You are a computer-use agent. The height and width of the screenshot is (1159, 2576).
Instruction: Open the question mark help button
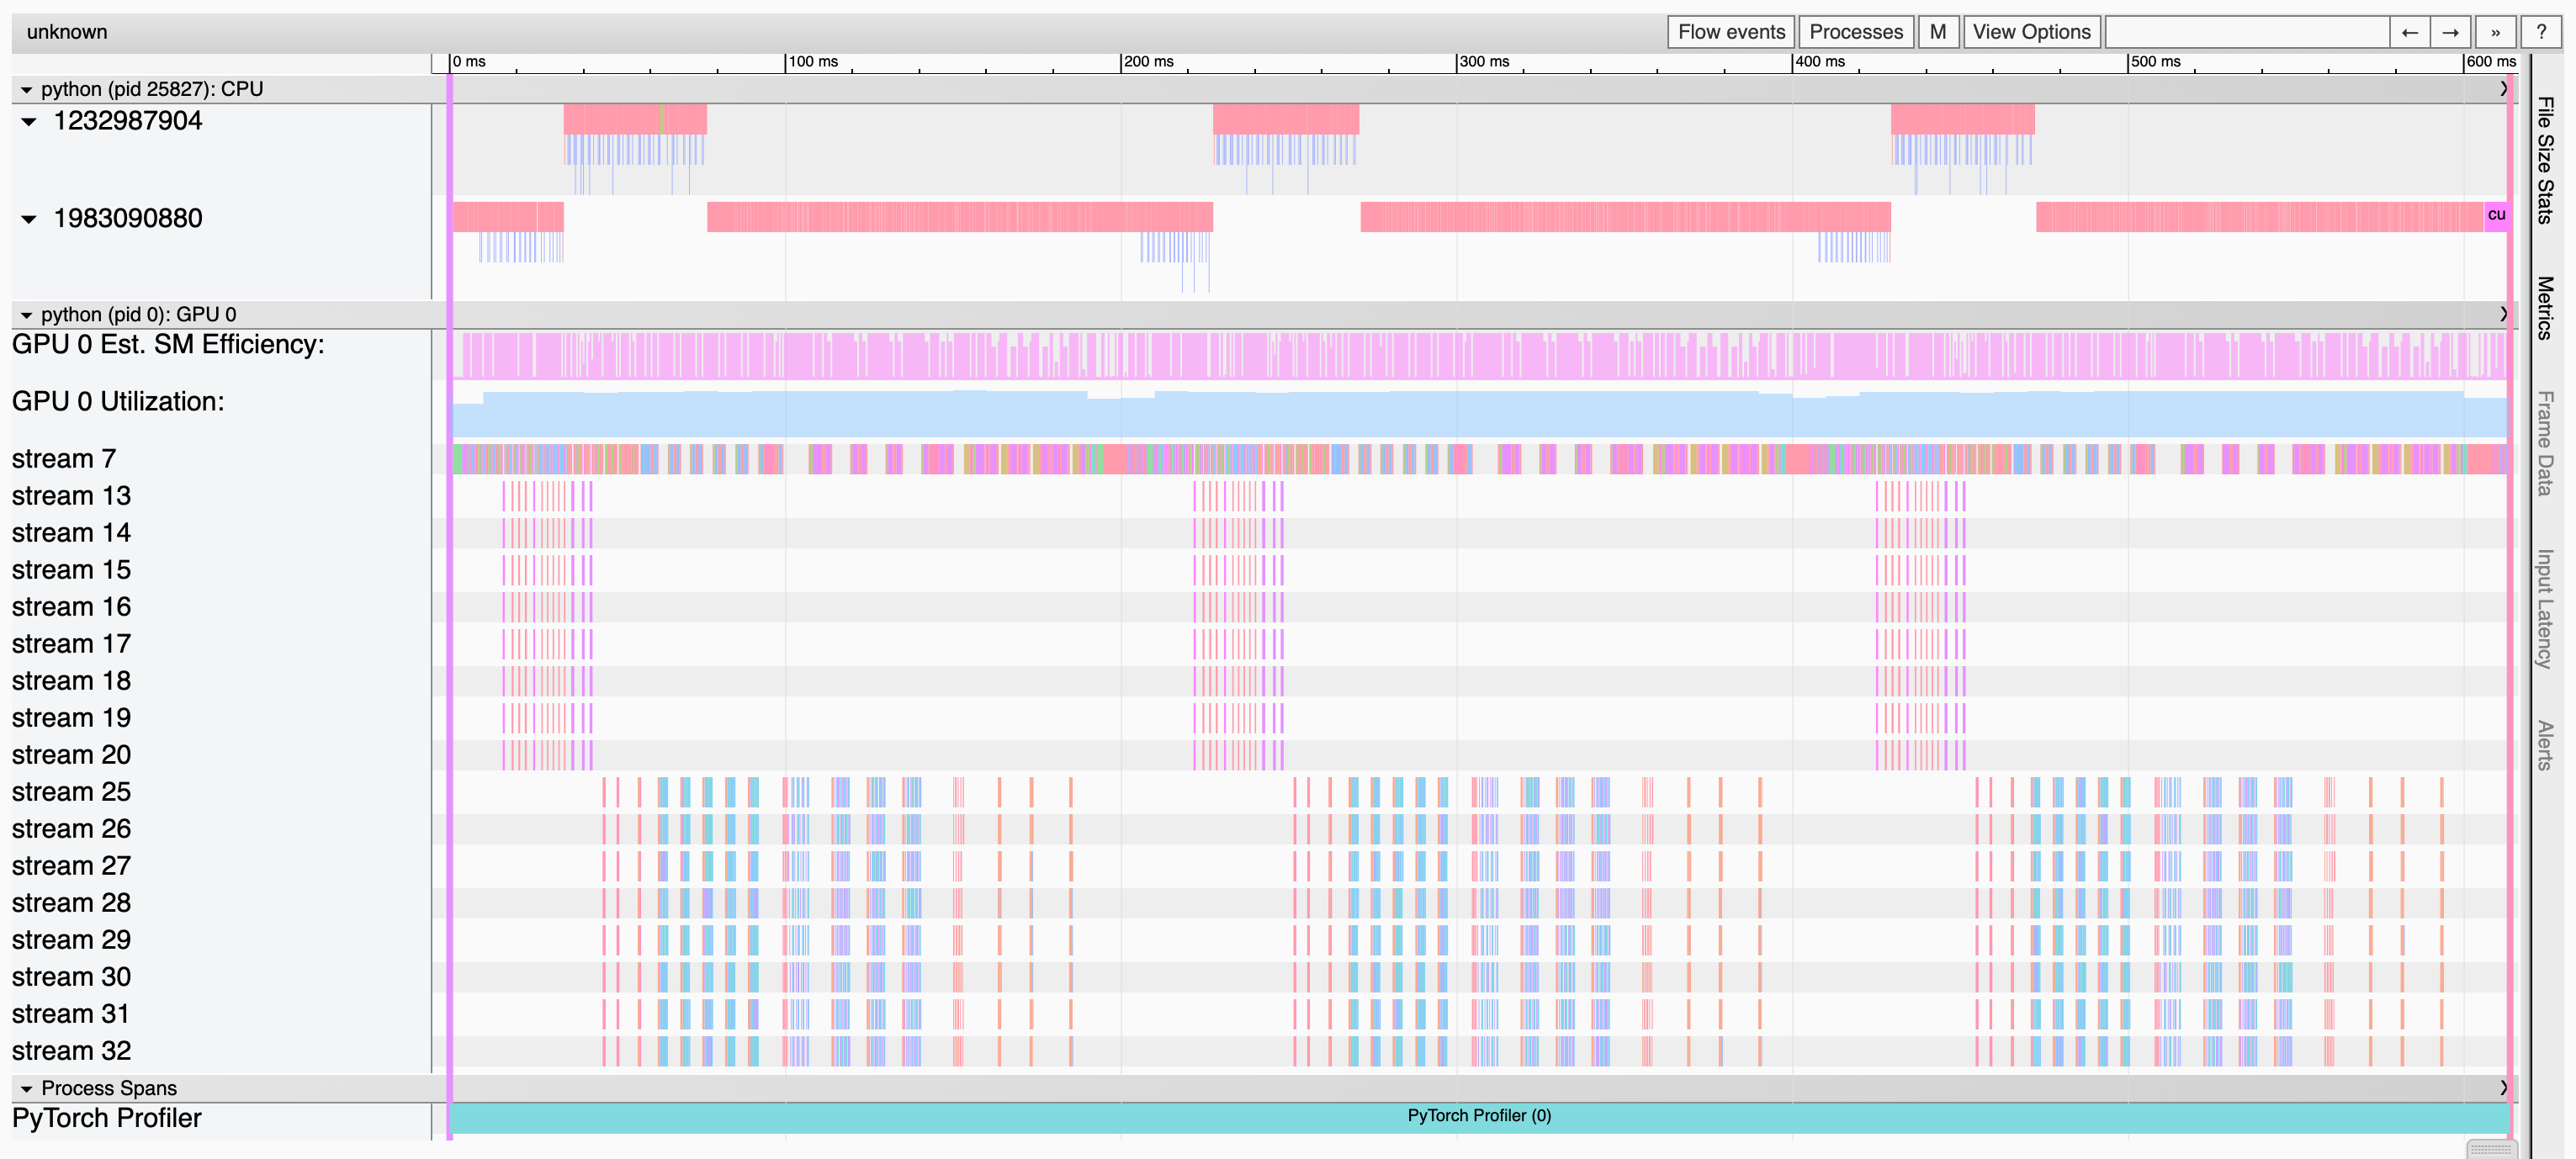point(2540,32)
